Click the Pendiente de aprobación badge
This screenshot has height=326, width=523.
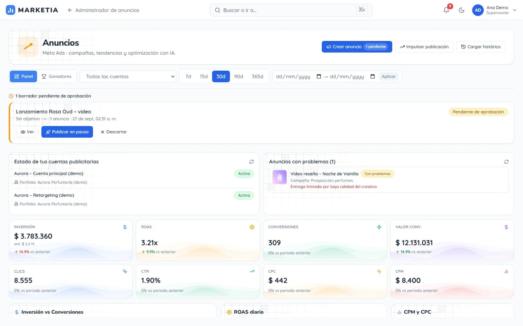[478, 112]
